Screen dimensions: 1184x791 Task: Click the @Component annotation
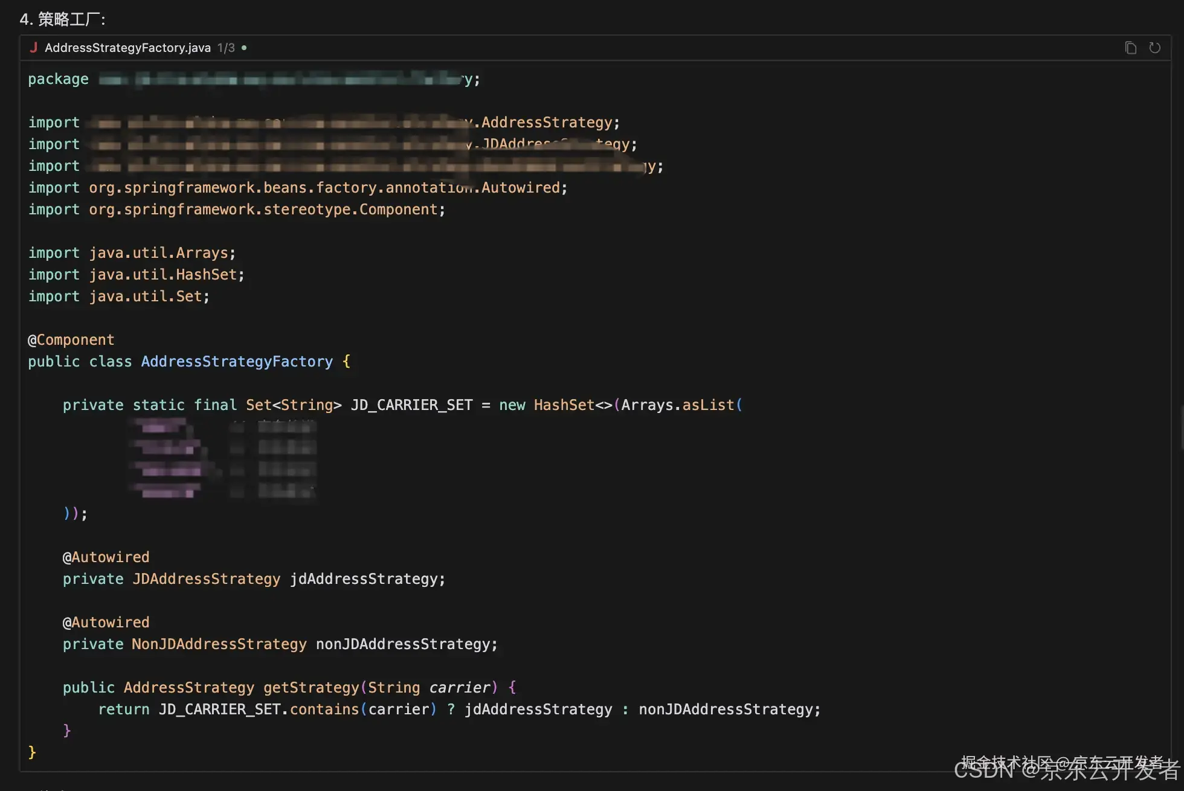[x=71, y=340]
